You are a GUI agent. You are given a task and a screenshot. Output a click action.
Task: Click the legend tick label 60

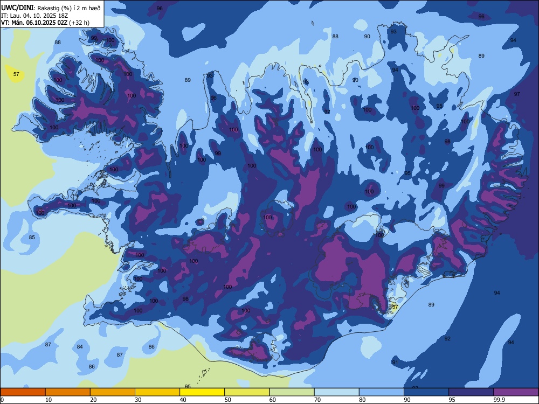(273, 400)
